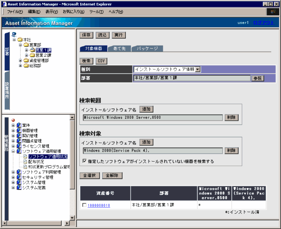The width and height of the screenshot is (281, 229).
Task: Click the 案件 book icon
Action: (19, 125)
